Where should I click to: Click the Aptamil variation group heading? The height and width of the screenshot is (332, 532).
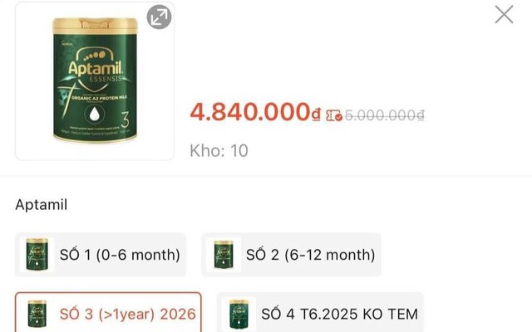pos(42,205)
